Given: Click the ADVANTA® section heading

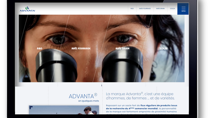Looking at the screenshot, I should point(83,96).
